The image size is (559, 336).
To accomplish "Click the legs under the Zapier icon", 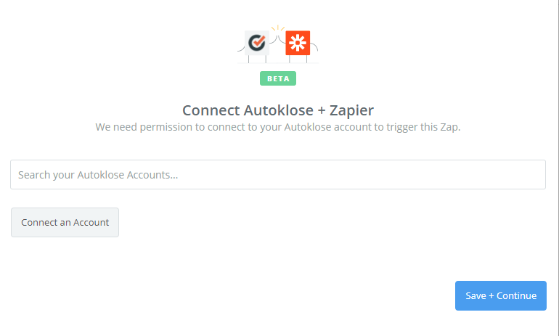I will click(x=298, y=60).
